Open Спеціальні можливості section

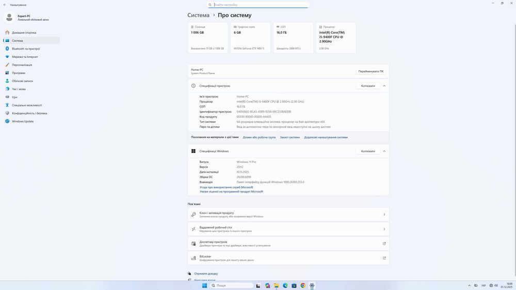[31, 105]
